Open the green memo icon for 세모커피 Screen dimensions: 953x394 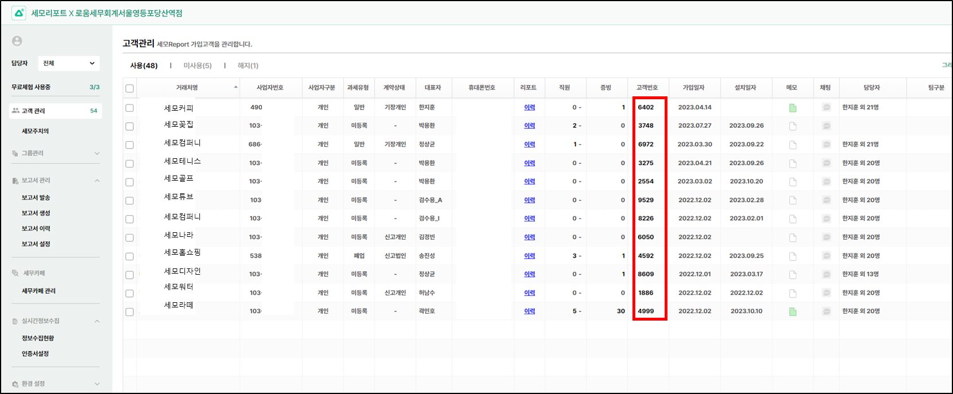pos(793,108)
